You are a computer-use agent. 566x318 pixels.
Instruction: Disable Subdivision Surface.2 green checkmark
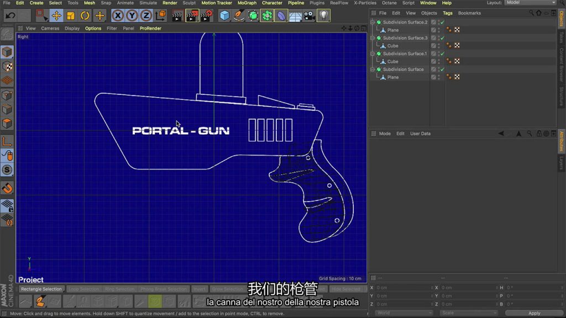[x=443, y=22]
